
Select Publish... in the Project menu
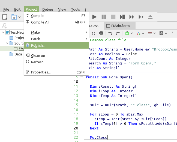click(x=56, y=45)
